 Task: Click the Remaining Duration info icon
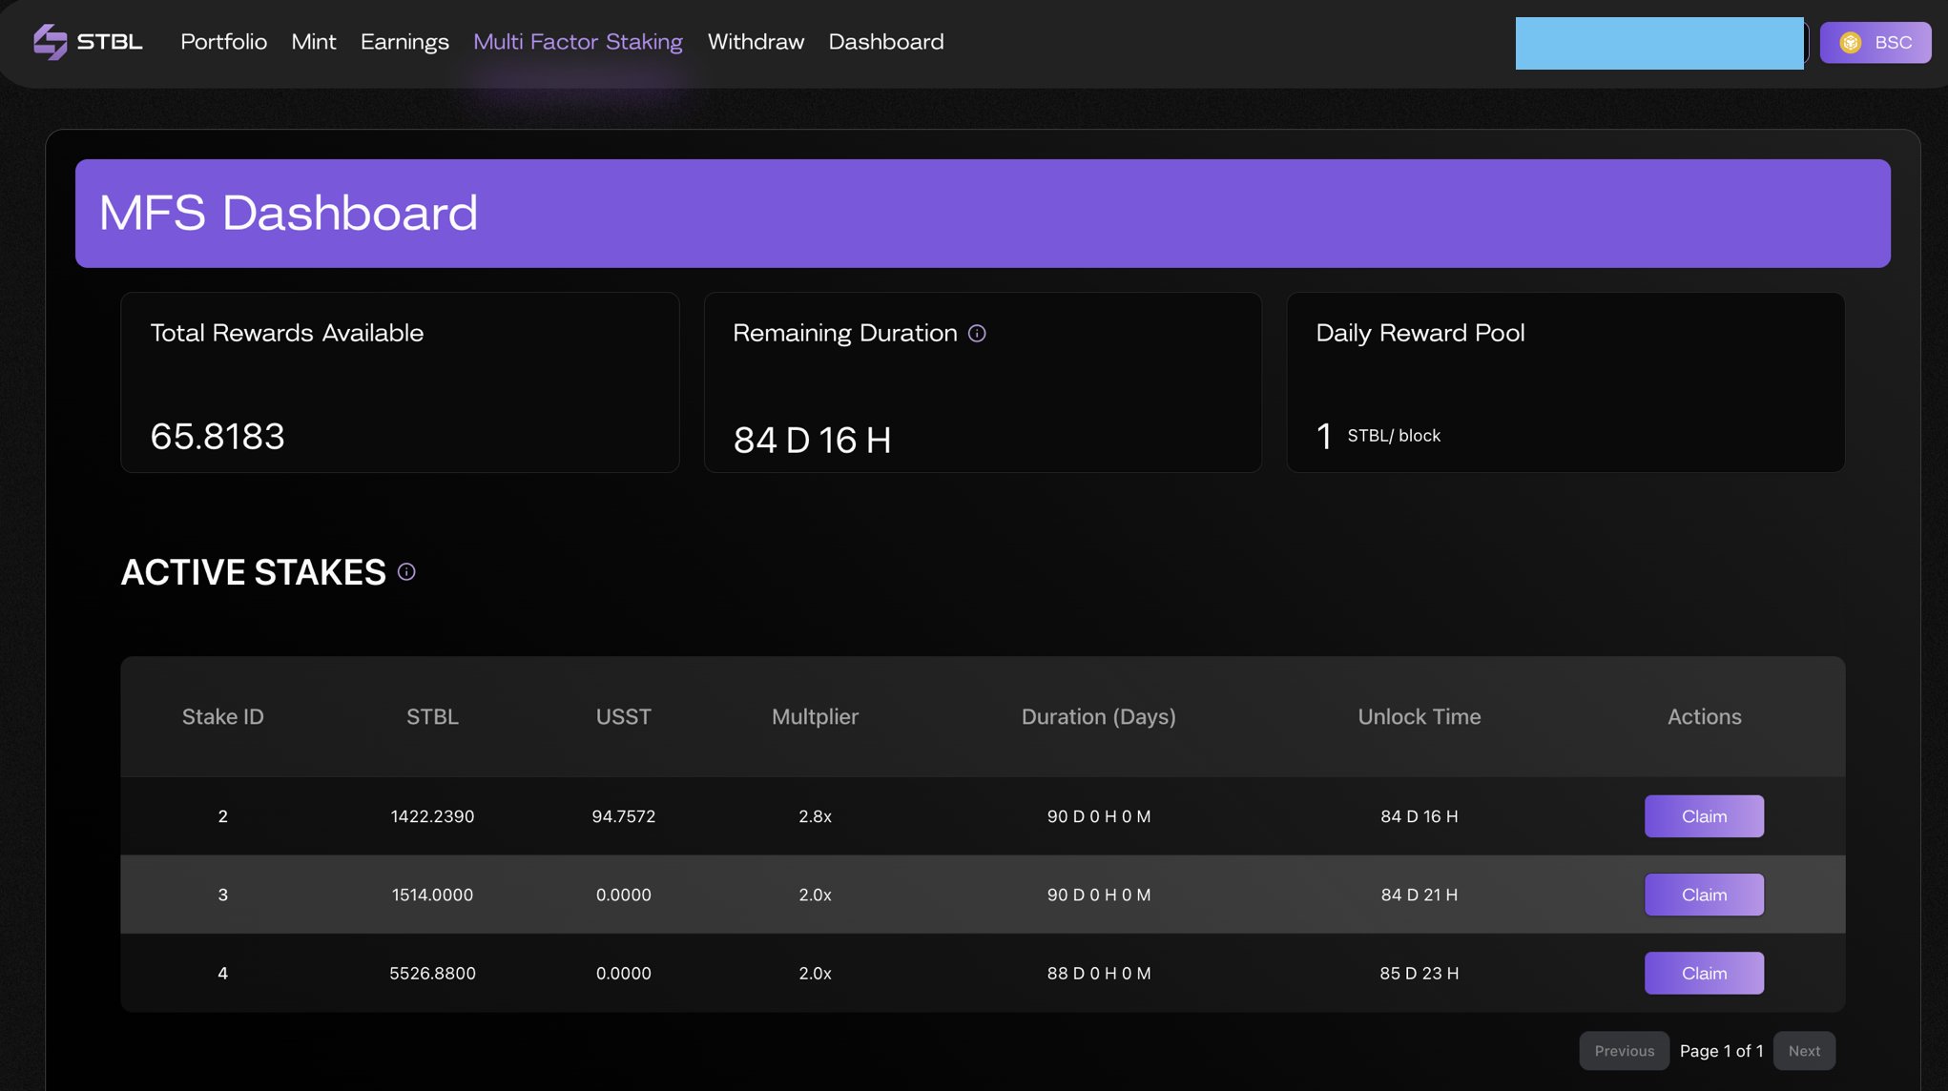pyautogui.click(x=977, y=333)
